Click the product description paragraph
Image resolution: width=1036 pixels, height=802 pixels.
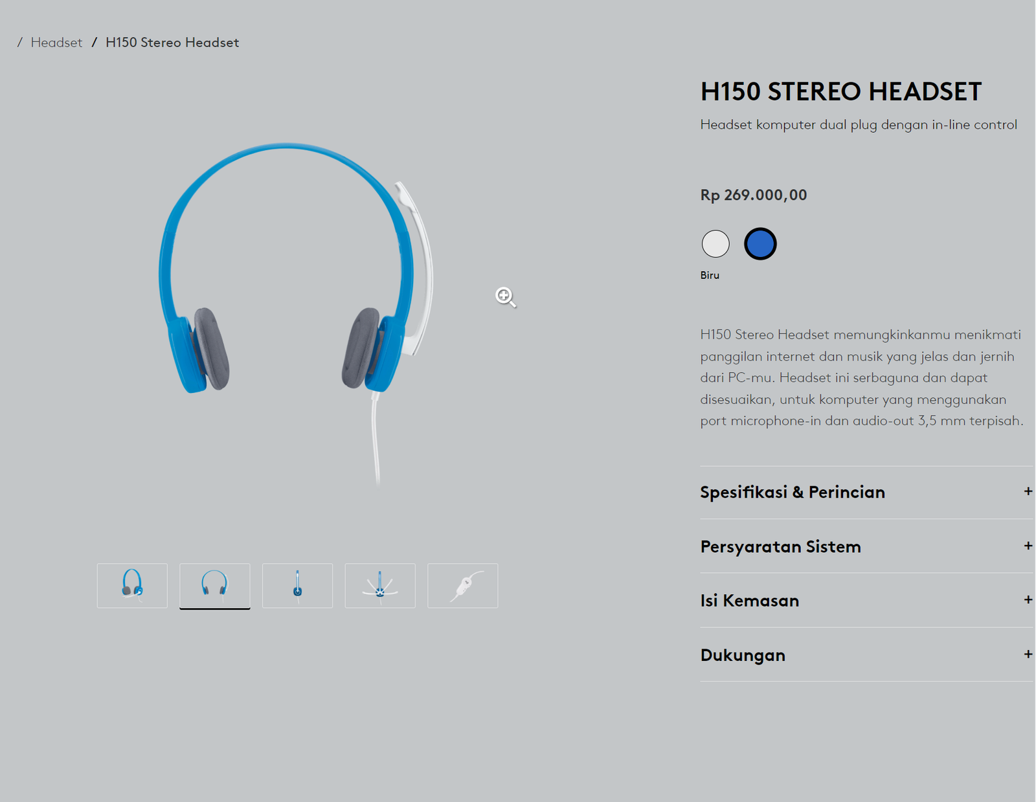pos(862,377)
